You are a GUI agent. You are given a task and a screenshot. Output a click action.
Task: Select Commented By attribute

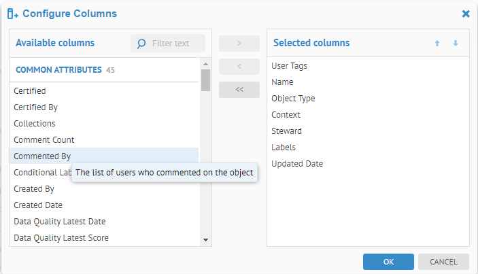pyautogui.click(x=42, y=156)
